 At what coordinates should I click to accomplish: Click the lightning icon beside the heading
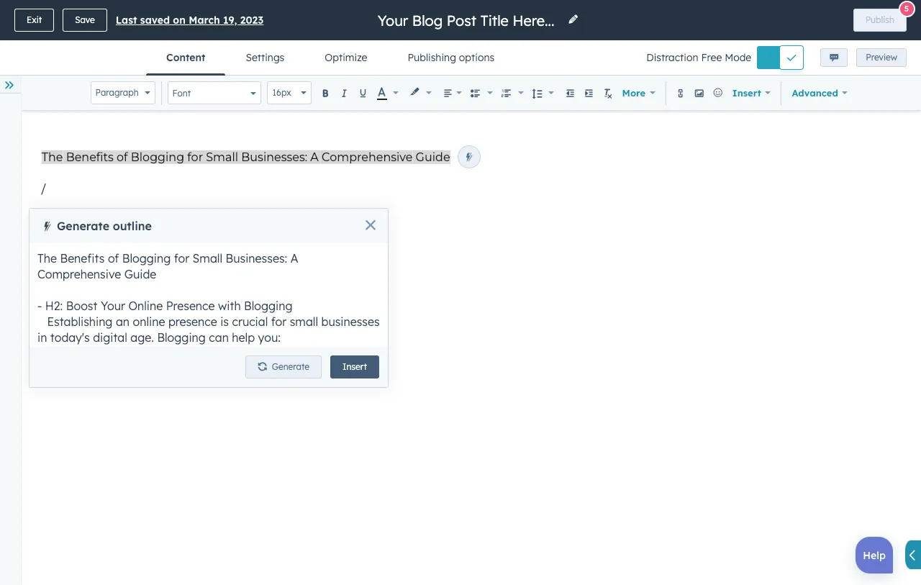469,157
